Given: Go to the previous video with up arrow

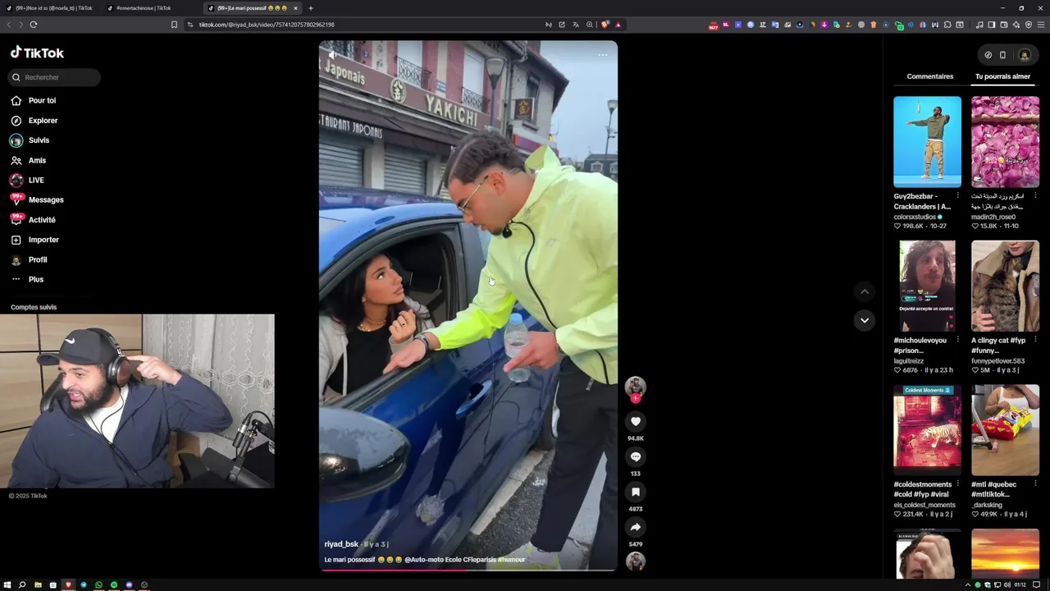Looking at the screenshot, I should 864,291.
